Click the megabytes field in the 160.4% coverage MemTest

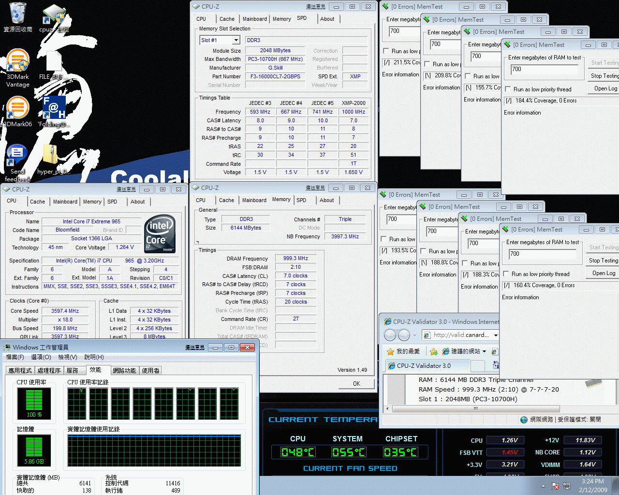(x=543, y=254)
